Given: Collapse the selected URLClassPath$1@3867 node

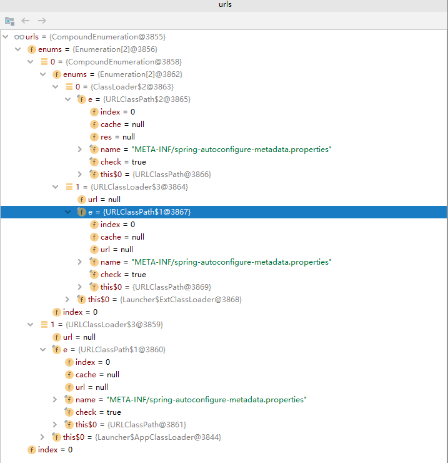Looking at the screenshot, I should [x=67, y=212].
